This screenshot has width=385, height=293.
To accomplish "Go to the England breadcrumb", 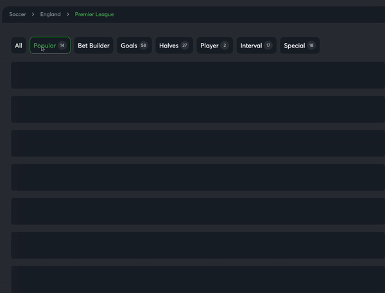I will pyautogui.click(x=50, y=14).
